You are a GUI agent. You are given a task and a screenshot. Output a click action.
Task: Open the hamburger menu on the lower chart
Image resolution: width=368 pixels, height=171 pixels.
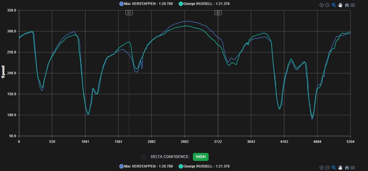click(352, 167)
